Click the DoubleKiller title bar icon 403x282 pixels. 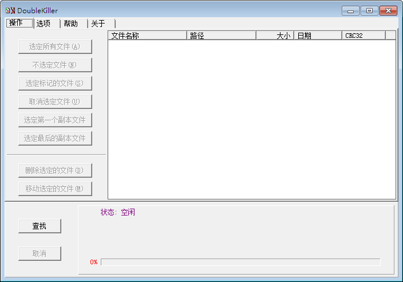pyautogui.click(x=10, y=10)
